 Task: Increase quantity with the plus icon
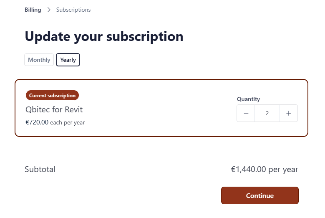tap(288, 113)
